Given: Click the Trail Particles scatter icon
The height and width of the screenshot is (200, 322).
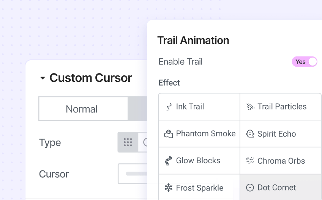Looking at the screenshot, I should pos(250,107).
